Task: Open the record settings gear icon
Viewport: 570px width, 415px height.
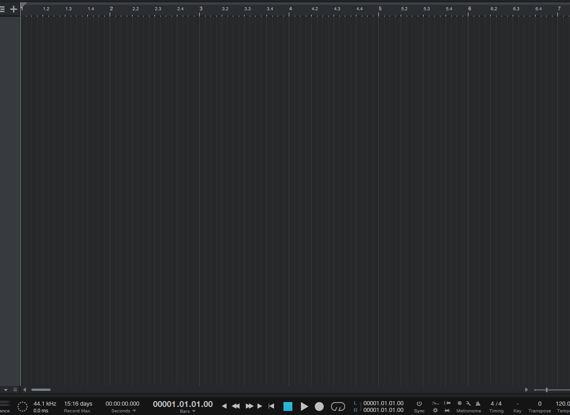Action: (x=435, y=410)
